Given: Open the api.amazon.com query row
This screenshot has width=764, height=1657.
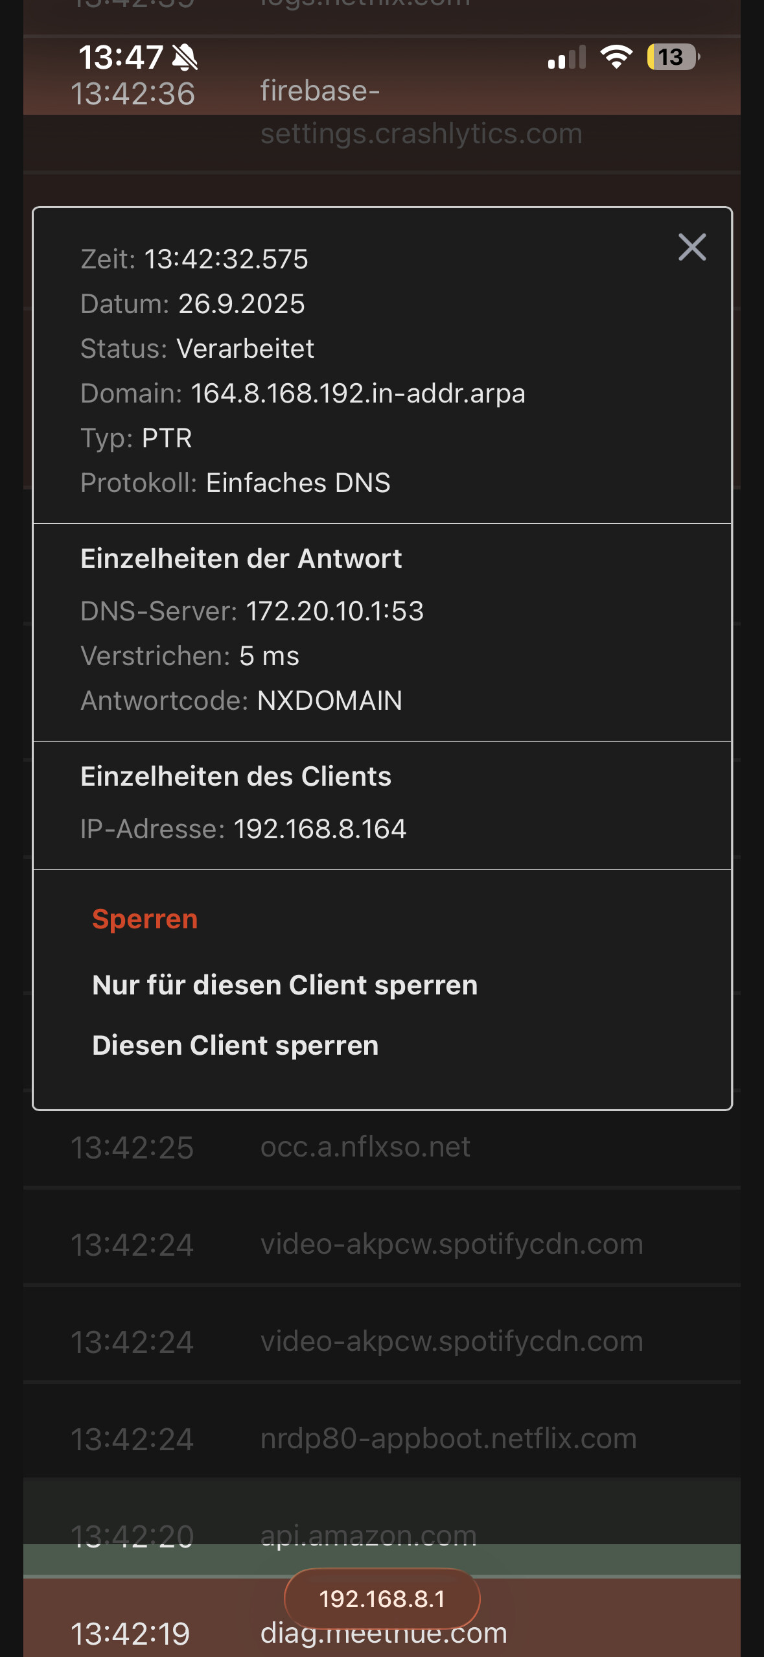Looking at the screenshot, I should [368, 1535].
